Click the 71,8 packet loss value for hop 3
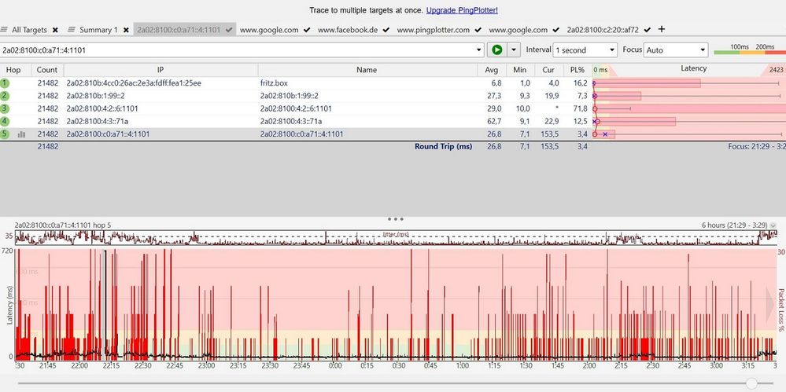786x392 pixels. [x=580, y=108]
